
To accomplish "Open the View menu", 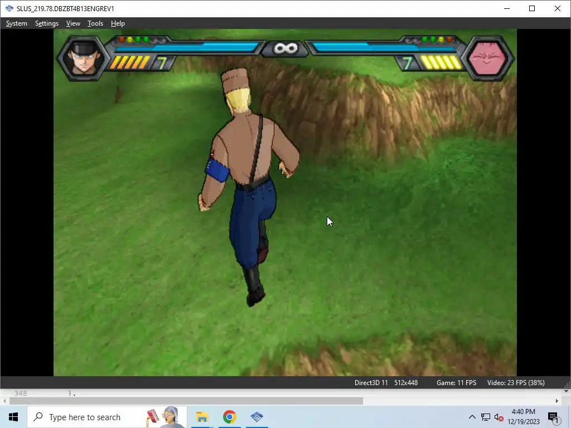I will click(73, 23).
